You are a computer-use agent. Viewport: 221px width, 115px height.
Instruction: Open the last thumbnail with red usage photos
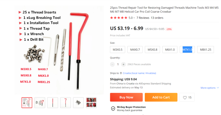(91, 103)
